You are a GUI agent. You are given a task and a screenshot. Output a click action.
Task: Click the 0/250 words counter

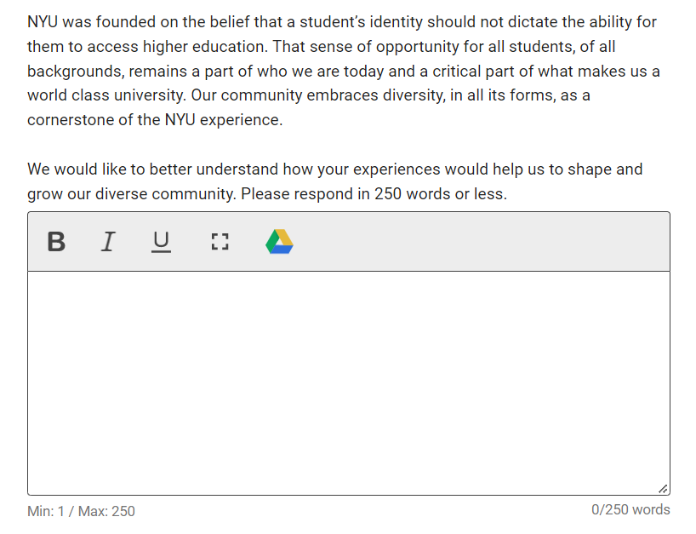630,509
